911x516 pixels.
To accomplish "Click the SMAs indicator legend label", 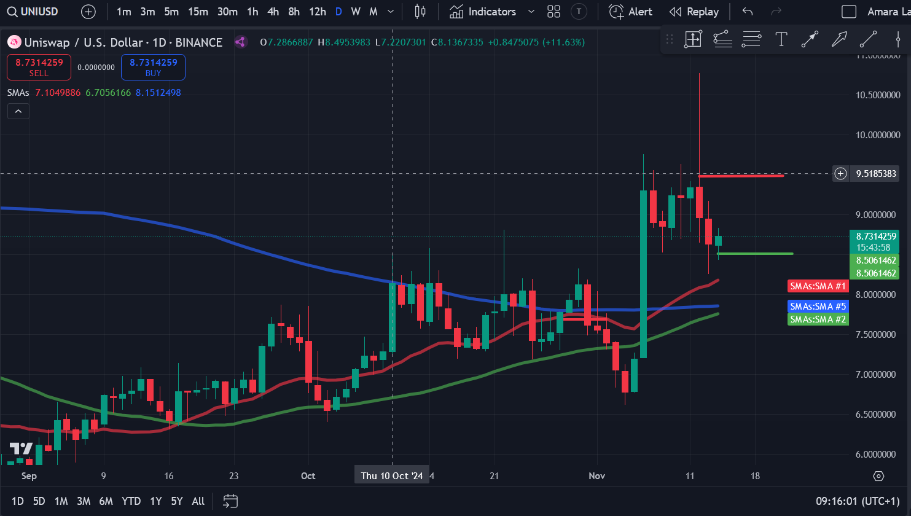I will 18,93.
